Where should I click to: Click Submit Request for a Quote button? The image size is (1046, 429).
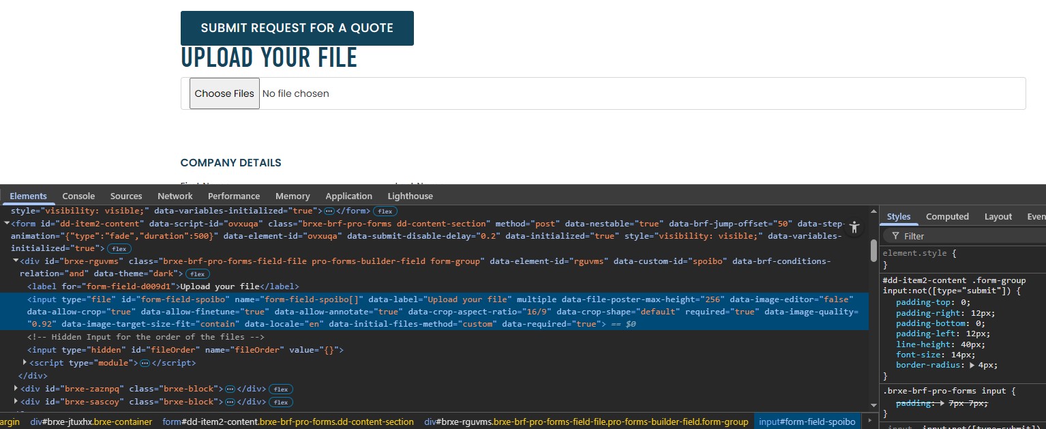pyautogui.click(x=297, y=28)
